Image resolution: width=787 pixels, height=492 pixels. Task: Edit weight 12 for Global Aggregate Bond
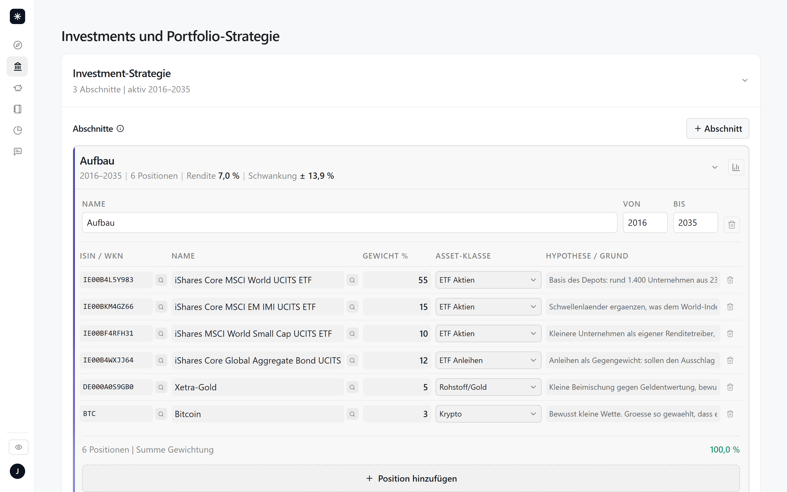(x=397, y=360)
